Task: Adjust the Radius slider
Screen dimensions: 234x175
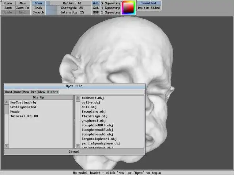Action: [68, 3]
